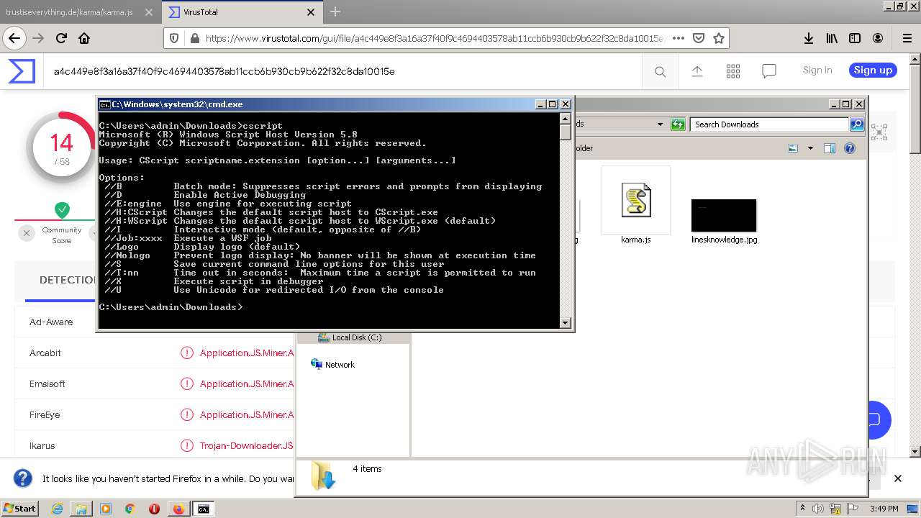Open the Firefox hamburger menu
The height and width of the screenshot is (518, 921).
coord(907,38)
